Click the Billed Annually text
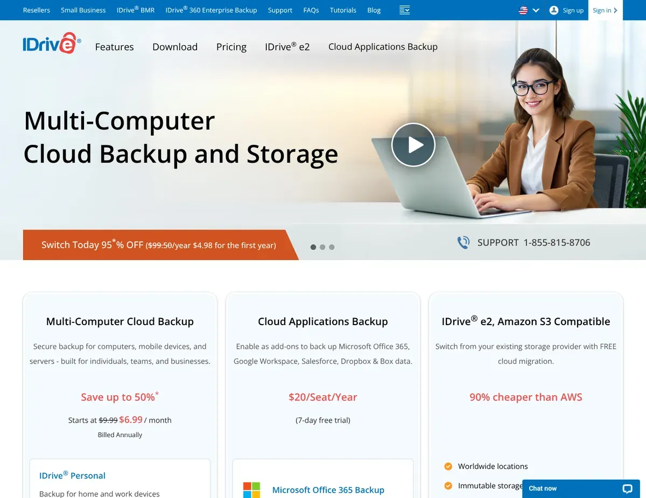 coord(120,434)
